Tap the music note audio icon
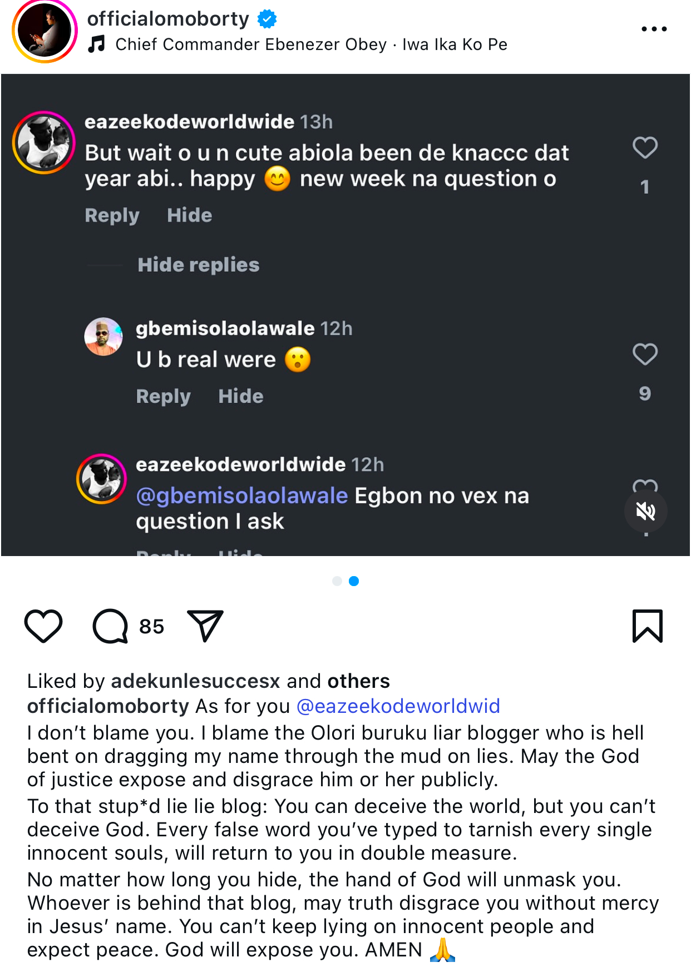691x967 pixels. click(x=97, y=44)
